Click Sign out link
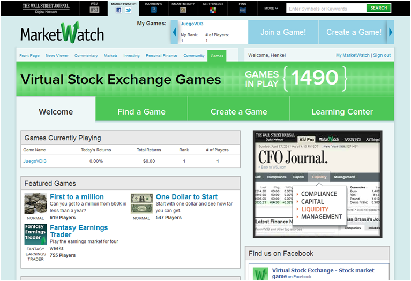This screenshot has height=281, width=411. coord(382,55)
